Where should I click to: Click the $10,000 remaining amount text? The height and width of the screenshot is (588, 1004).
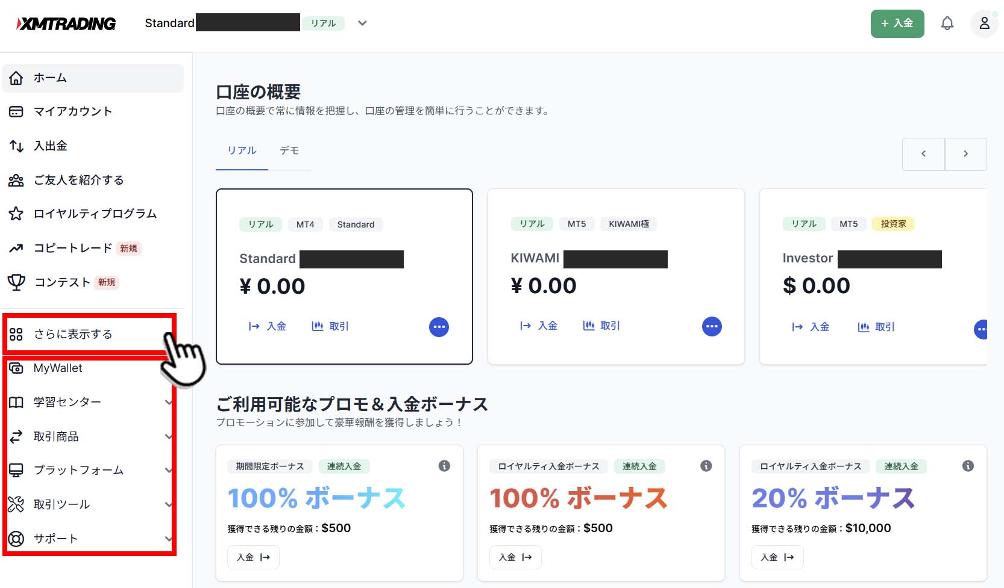868,528
